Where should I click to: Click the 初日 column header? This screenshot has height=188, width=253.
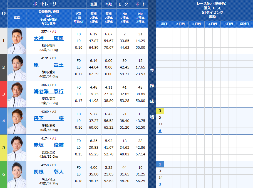164,24
